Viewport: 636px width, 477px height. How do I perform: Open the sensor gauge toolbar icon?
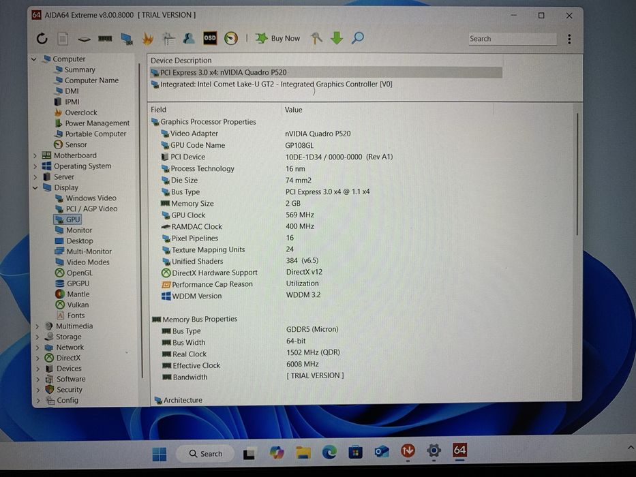tap(231, 39)
